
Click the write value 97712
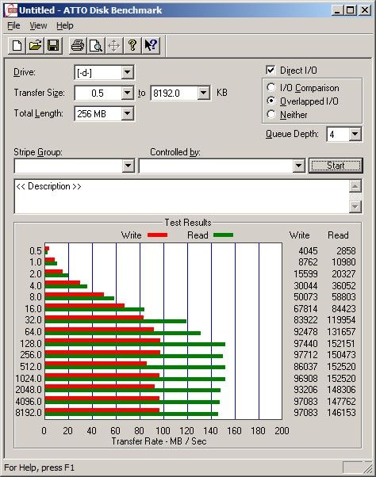305,355
